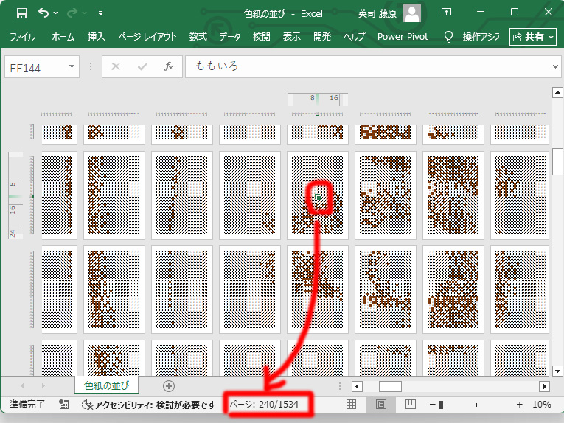Click the user account avatar picture
The width and height of the screenshot is (564, 423).
tap(412, 13)
